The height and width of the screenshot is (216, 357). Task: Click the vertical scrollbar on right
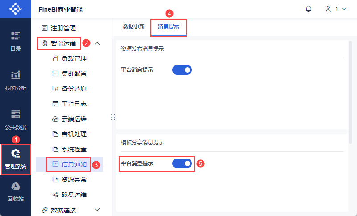coord(350,92)
